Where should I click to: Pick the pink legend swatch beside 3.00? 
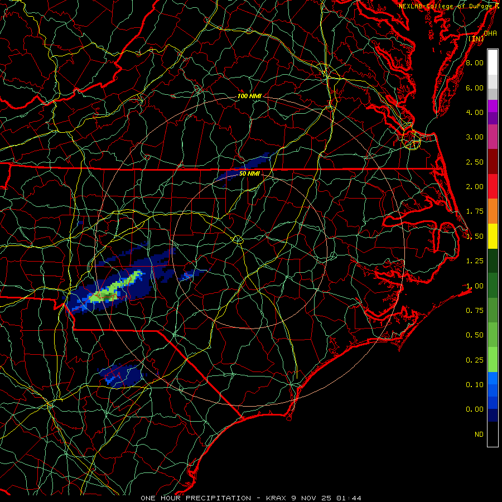pos(493,137)
